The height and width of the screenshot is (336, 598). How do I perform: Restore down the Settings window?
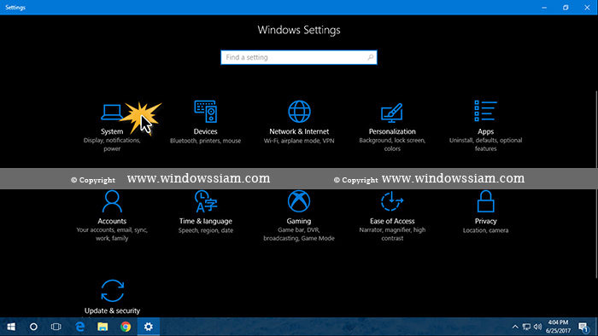pos(566,7)
